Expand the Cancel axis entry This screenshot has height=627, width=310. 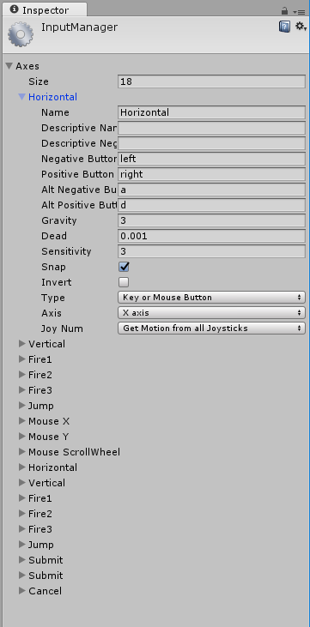click(40, 591)
